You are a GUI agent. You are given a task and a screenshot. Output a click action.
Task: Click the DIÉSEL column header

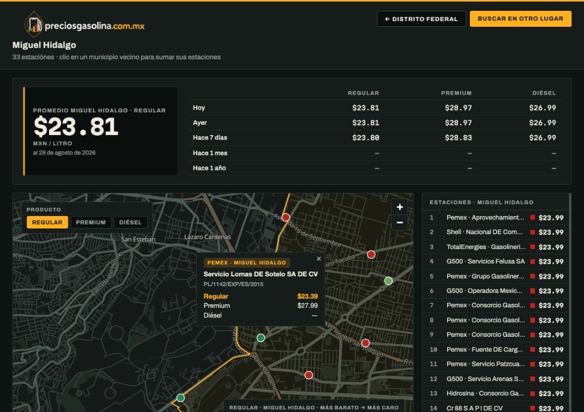[x=544, y=93]
